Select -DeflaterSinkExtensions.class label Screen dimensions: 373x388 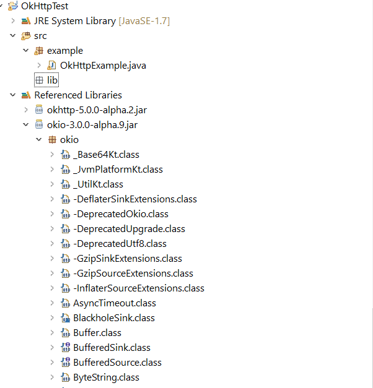(x=135, y=199)
